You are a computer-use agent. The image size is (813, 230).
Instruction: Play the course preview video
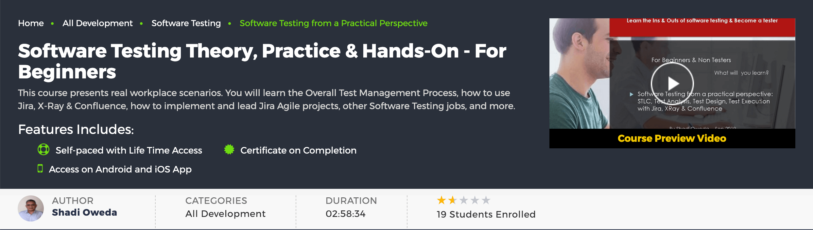[x=672, y=83]
